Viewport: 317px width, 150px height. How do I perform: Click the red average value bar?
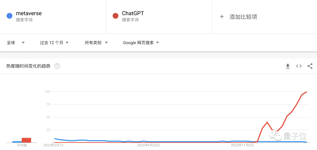pyautogui.click(x=26, y=140)
